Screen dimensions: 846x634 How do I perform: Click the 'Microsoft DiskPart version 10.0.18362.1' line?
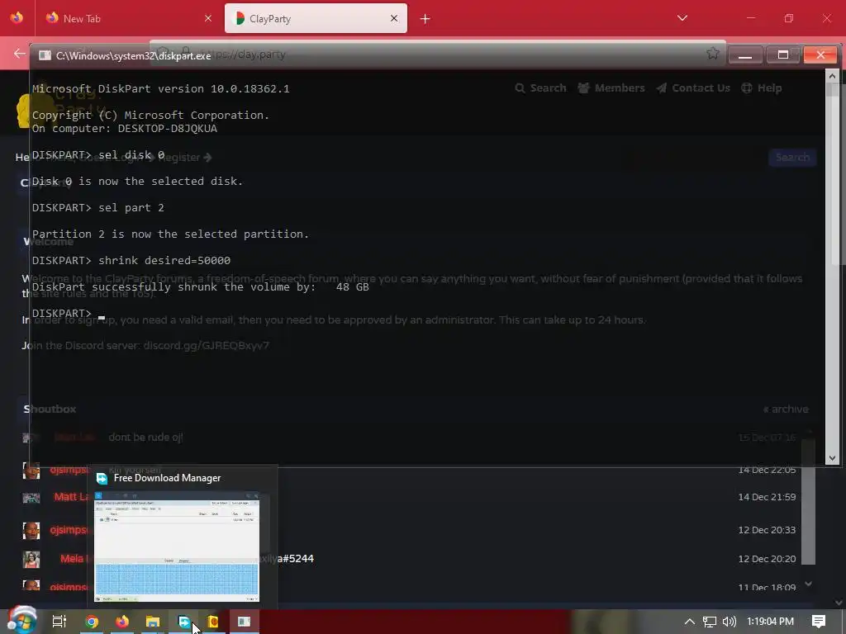coord(161,89)
